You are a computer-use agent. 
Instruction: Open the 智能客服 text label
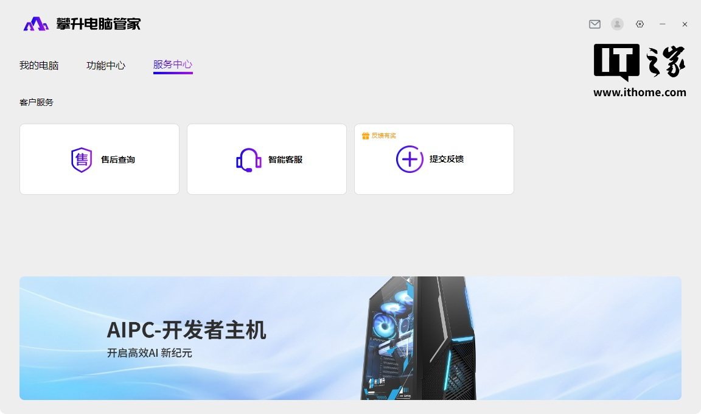coord(285,160)
